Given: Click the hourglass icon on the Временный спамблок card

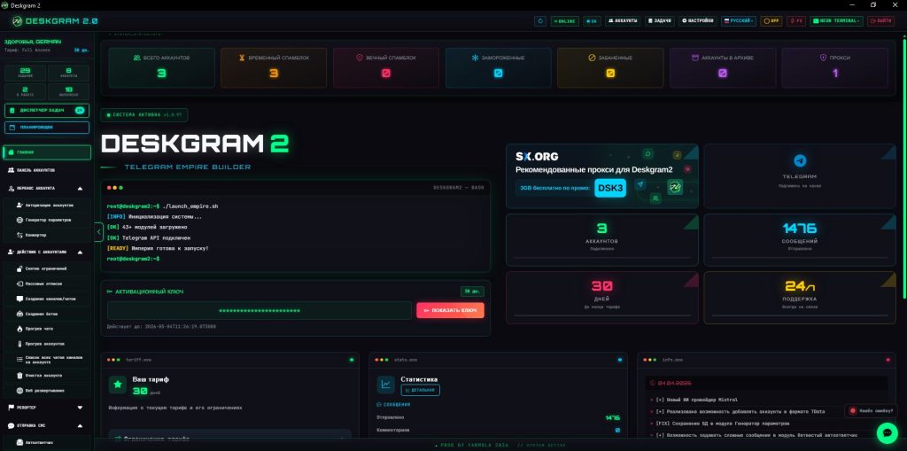Looking at the screenshot, I should 243,58.
